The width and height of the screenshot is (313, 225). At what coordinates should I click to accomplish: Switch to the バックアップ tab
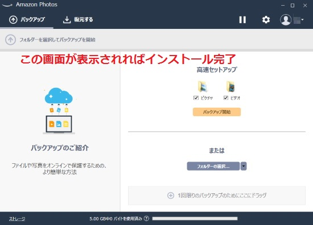click(x=27, y=19)
